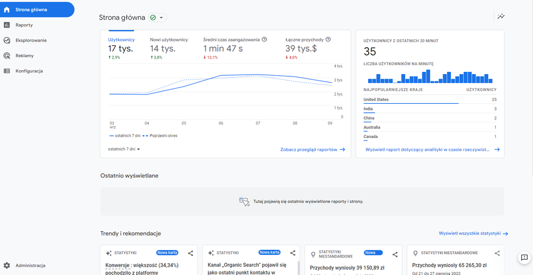Click 'Zobacz przegląd raportów' link
The width and height of the screenshot is (533, 275).
point(313,150)
